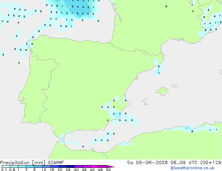The height and width of the screenshot is (171, 222).
Task: Click the '40' legend scale label
Action: coord(92,170)
